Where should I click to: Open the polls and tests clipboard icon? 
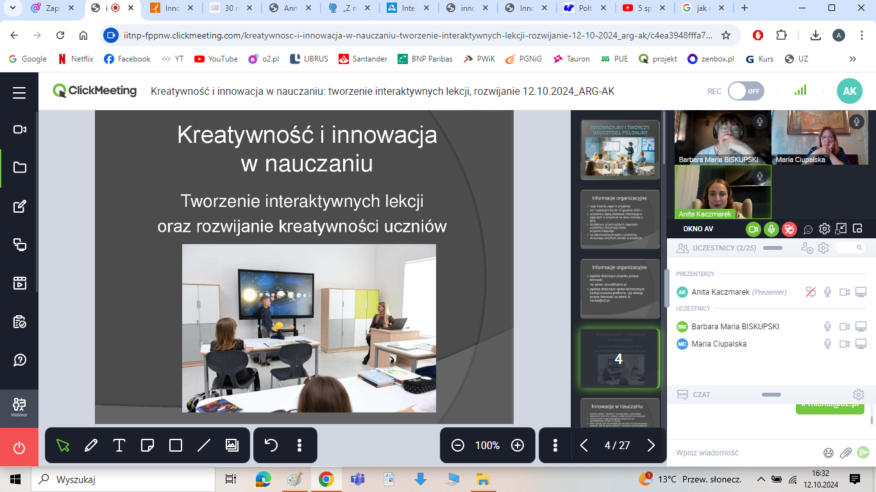(19, 322)
